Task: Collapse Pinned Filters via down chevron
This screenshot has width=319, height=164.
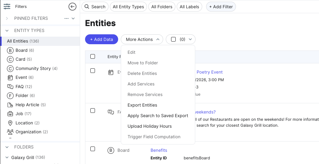Action: coord(73,18)
